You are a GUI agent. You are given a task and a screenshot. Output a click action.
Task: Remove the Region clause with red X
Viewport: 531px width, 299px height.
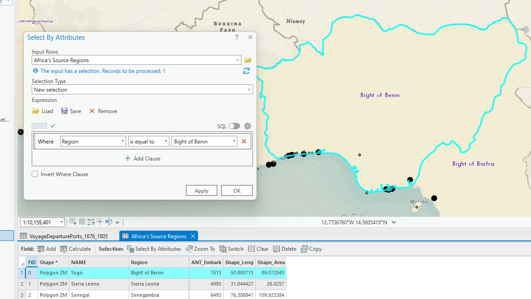tap(244, 142)
